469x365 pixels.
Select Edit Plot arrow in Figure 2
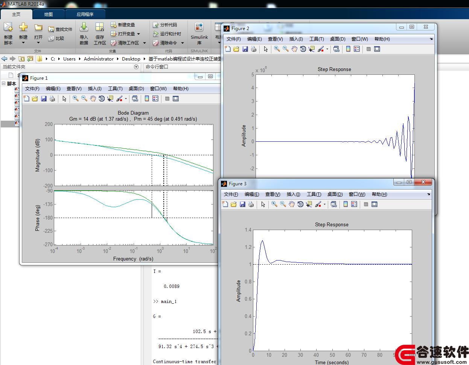click(x=266, y=49)
